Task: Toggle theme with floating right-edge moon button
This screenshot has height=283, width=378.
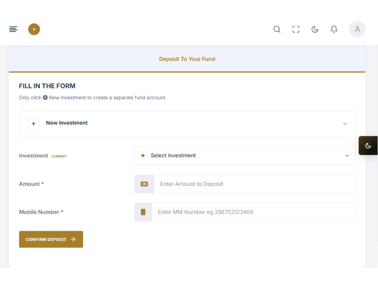Action: point(368,146)
